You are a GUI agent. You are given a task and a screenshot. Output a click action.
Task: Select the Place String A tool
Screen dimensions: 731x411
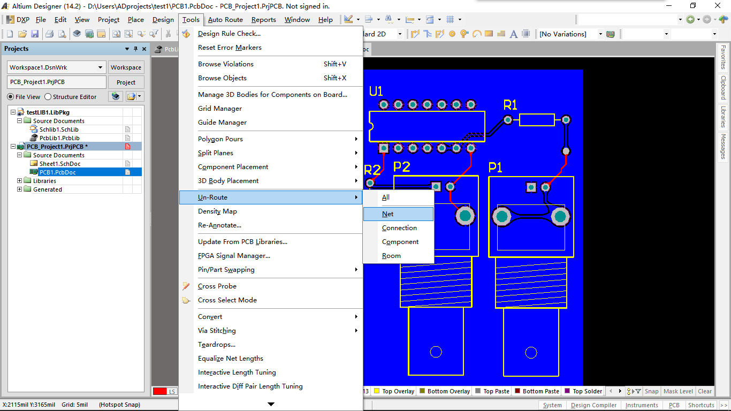[x=514, y=34]
